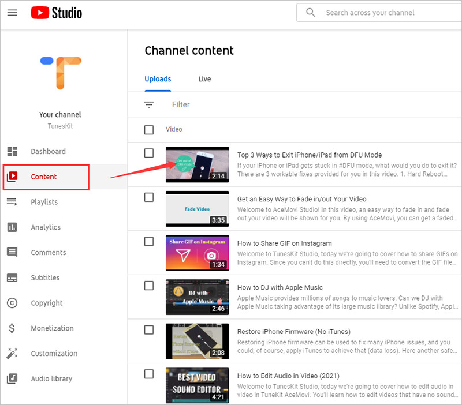Open title Get an Easy Way to Fade
Image resolution: width=462 pixels, height=405 pixels.
pos(301,199)
